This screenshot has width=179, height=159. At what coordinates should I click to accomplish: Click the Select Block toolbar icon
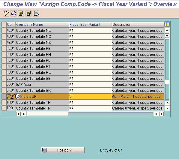click(x=29, y=13)
